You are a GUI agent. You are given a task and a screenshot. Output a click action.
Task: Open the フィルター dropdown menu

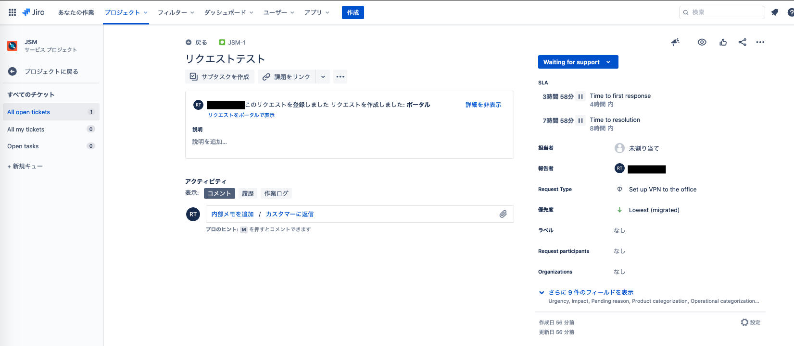coord(176,12)
